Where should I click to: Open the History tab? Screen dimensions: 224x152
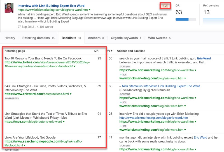pos(10,38)
